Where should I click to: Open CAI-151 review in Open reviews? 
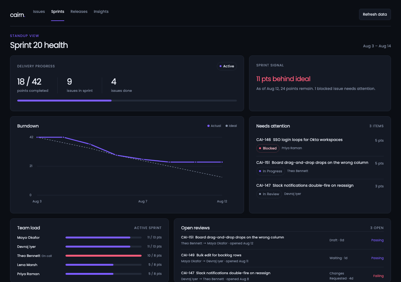tap(232, 238)
